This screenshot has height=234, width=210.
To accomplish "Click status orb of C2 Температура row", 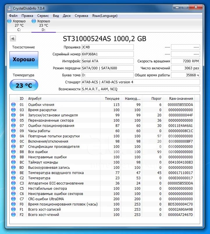I will (13, 178).
